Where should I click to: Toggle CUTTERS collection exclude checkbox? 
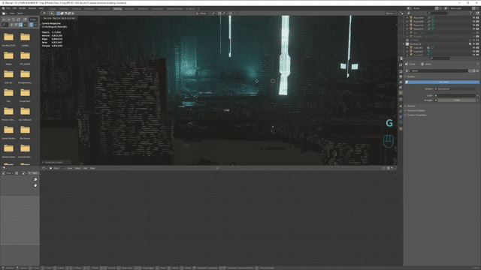[470, 40]
